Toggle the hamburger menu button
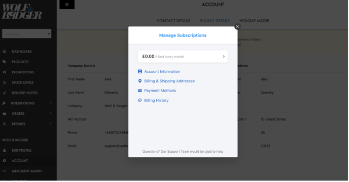Screen dimensions: 349x182 coord(67,5)
